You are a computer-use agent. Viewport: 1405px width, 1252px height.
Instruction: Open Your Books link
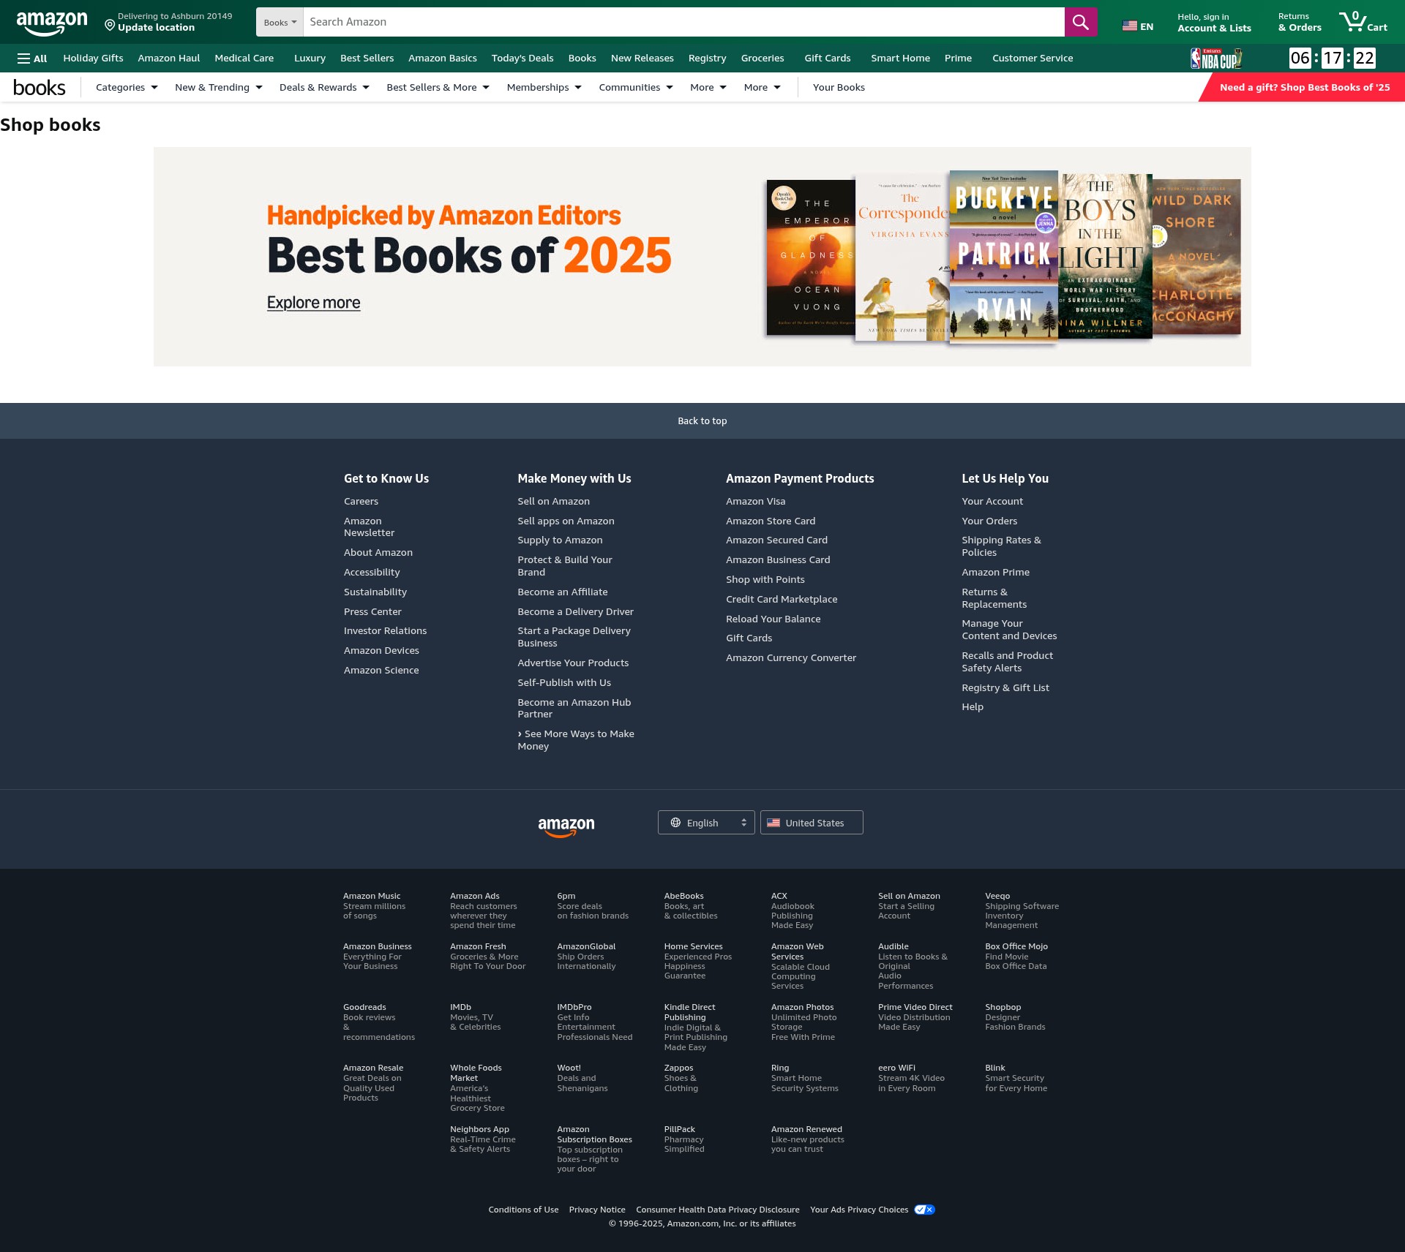click(839, 87)
